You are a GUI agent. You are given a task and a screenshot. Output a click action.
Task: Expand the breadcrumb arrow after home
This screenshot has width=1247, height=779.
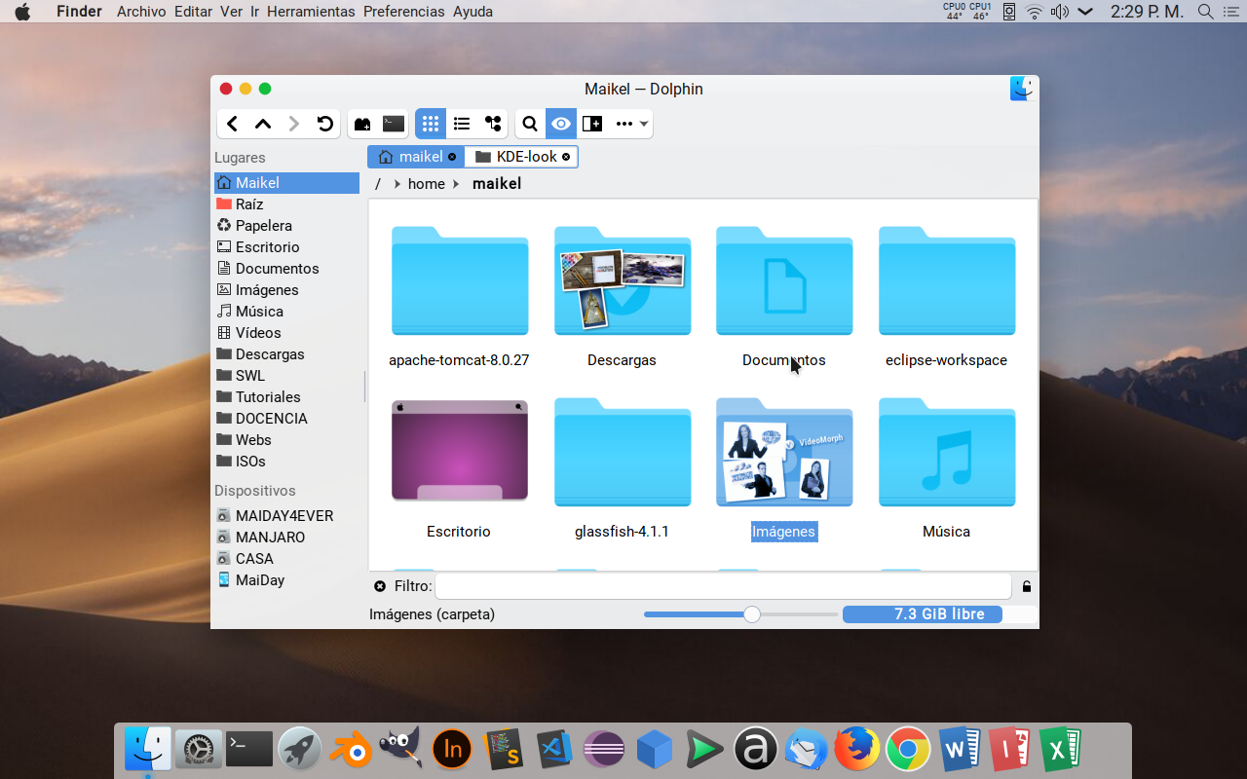(x=456, y=184)
